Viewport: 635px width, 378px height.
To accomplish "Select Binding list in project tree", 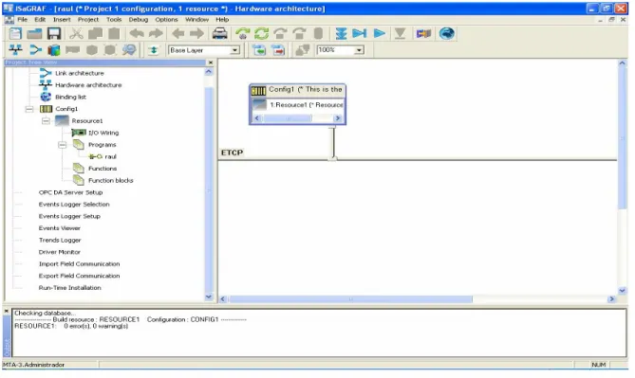I will point(70,97).
